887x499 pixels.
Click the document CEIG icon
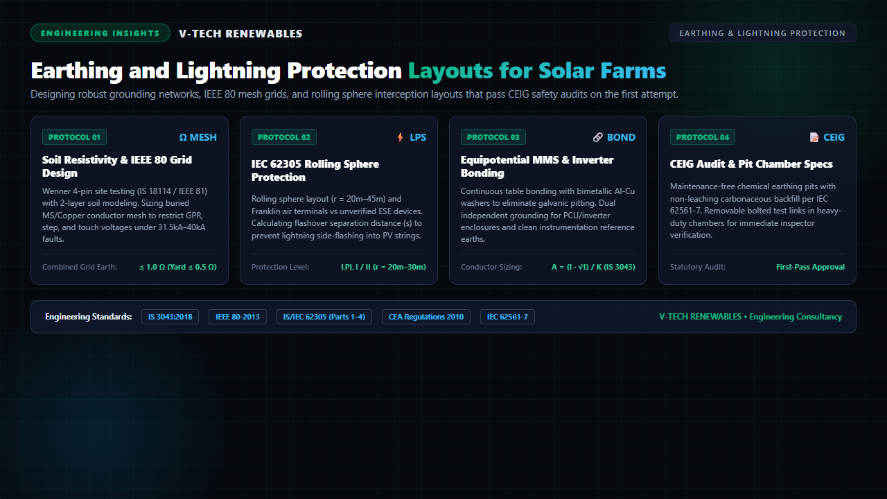[x=814, y=137]
